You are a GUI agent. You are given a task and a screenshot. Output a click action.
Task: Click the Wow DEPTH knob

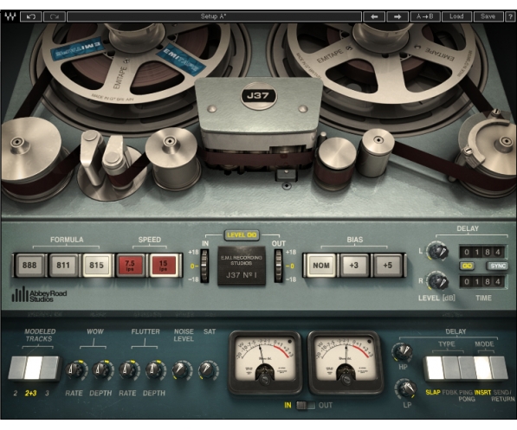click(x=101, y=370)
